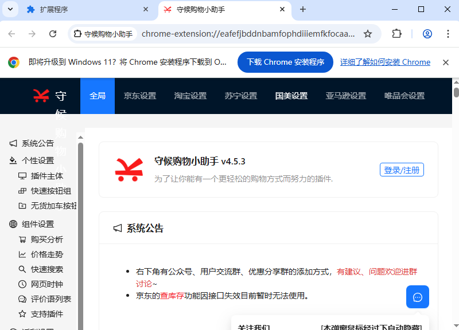
Task: Close the 扩展程序 browser tab
Action: (x=146, y=10)
